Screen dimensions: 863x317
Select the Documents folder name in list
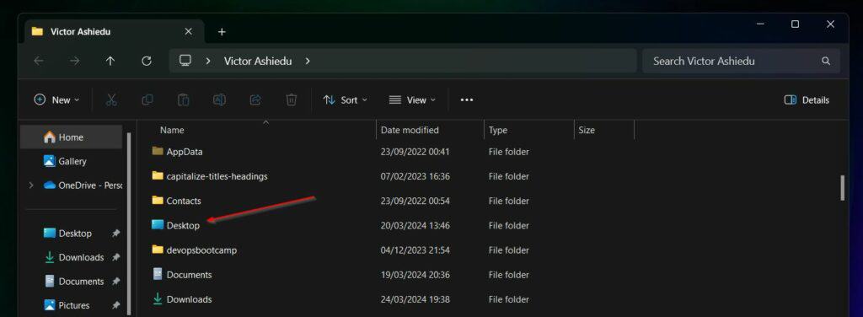click(189, 275)
